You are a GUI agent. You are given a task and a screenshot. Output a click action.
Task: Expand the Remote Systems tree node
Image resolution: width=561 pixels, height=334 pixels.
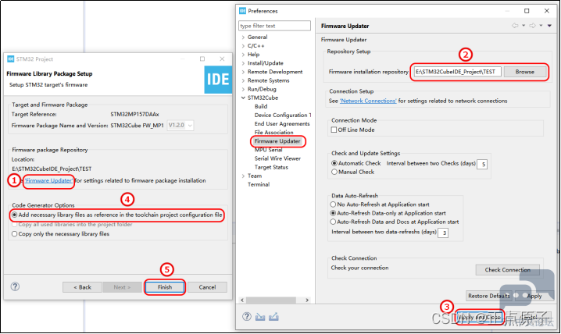tap(243, 80)
